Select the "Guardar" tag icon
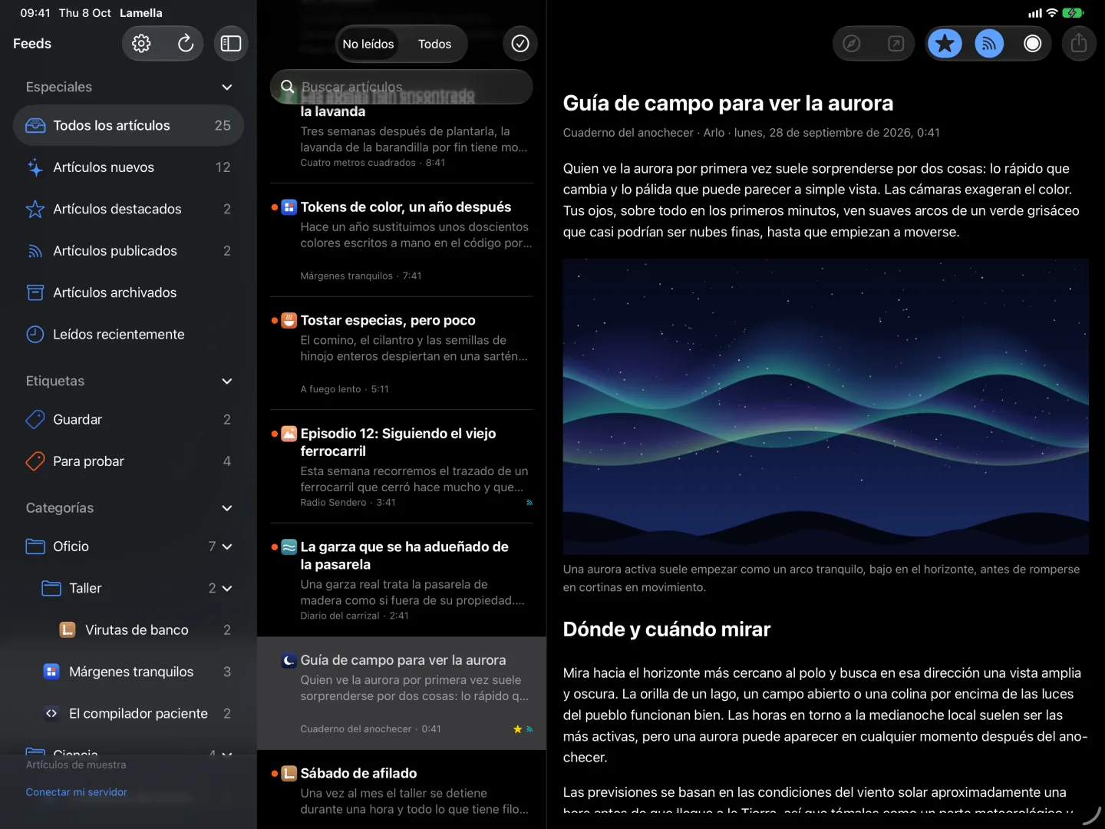The width and height of the screenshot is (1105, 829). [35, 419]
